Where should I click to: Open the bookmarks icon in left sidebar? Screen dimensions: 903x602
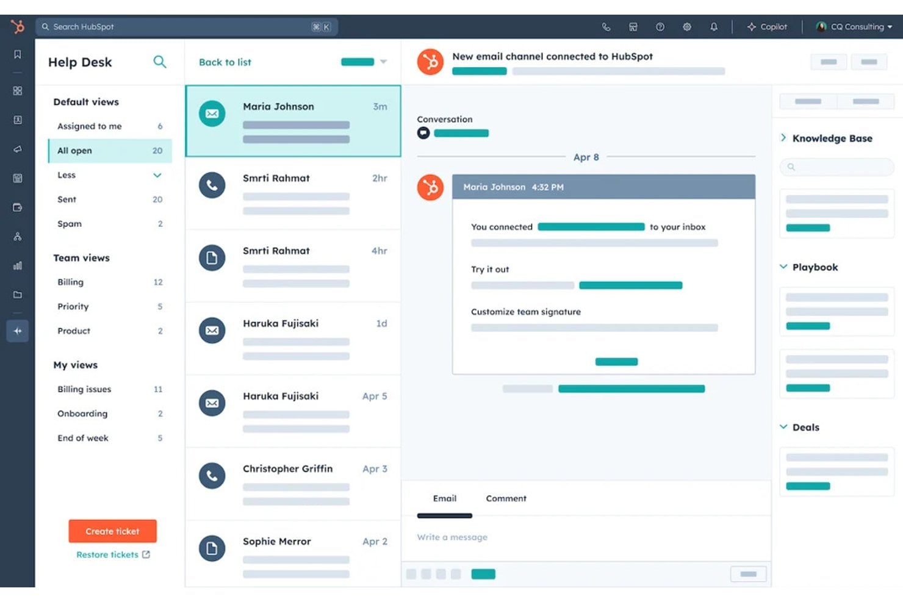coord(18,55)
